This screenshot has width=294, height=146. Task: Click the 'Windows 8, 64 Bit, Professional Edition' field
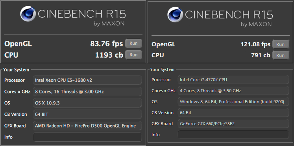[x=233, y=102]
